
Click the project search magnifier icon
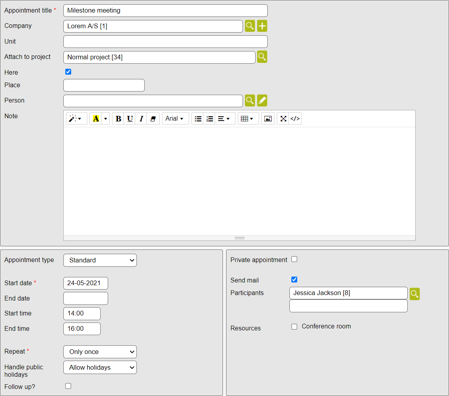262,57
